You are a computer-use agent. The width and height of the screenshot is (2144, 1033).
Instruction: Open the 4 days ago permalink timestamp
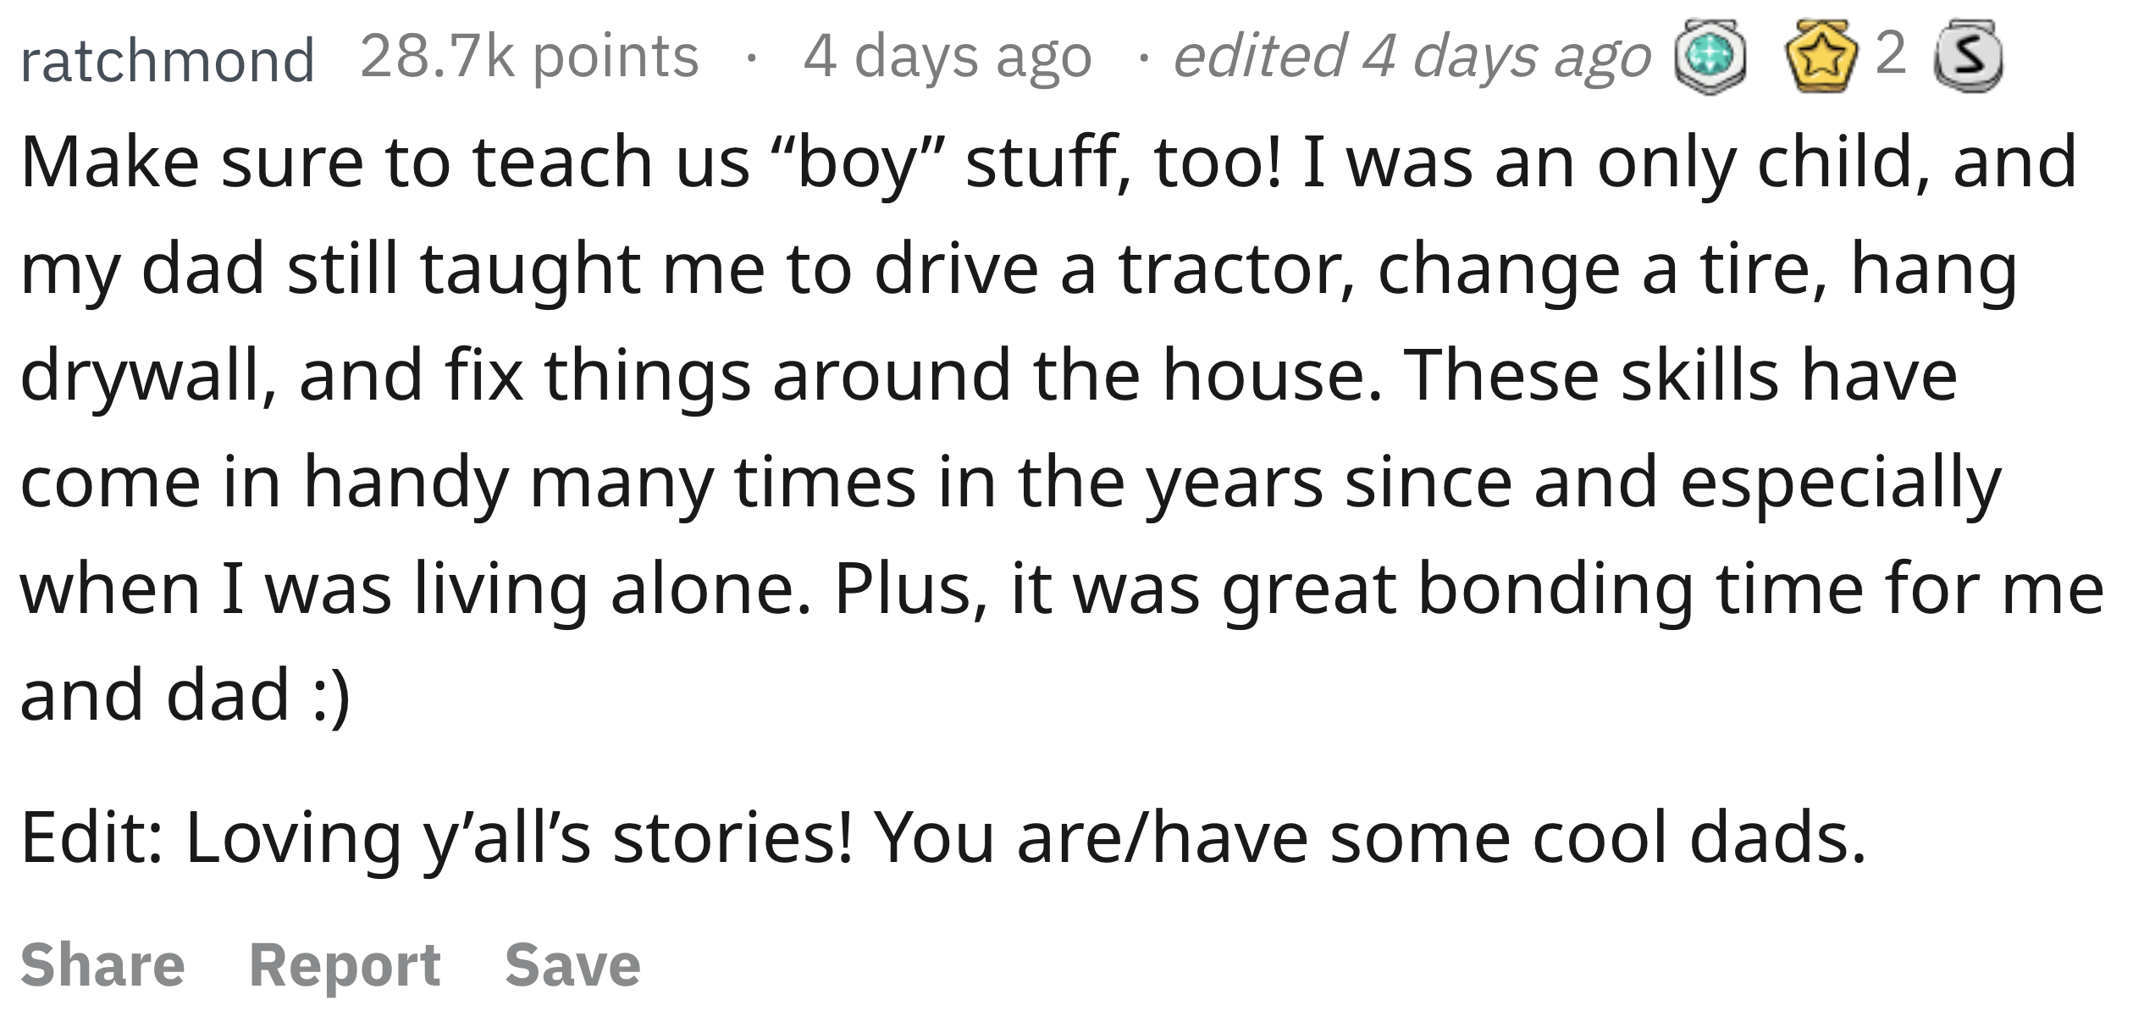[948, 58]
